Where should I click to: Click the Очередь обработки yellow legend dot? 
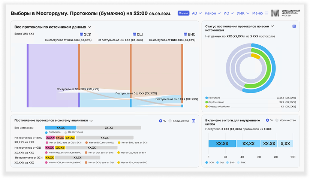tap(207, 106)
